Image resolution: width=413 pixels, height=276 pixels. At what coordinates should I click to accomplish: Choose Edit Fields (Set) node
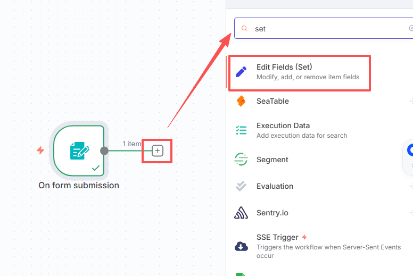(x=300, y=72)
